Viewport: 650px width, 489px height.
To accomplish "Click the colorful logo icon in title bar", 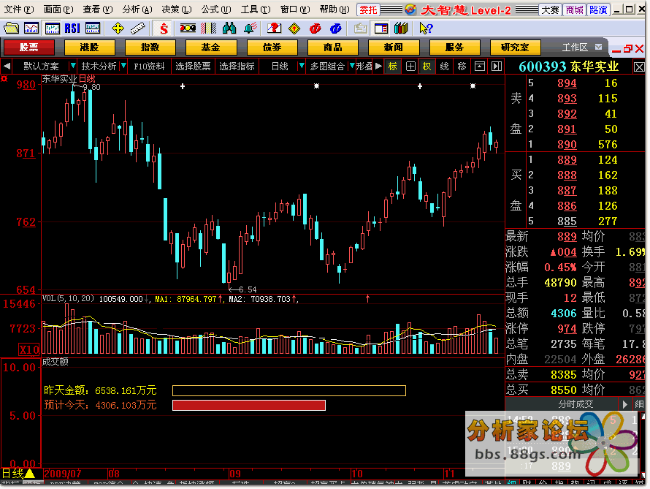I will (x=410, y=10).
